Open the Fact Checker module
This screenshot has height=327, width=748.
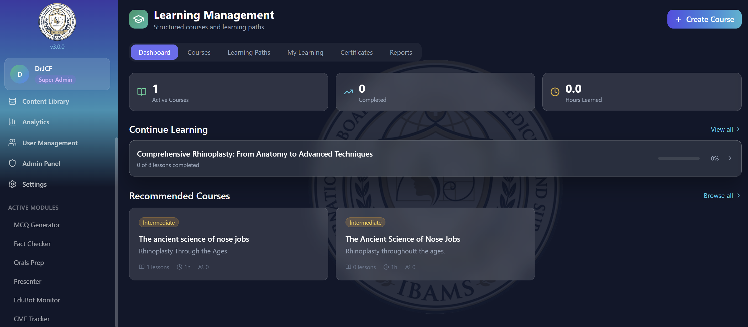pos(32,243)
